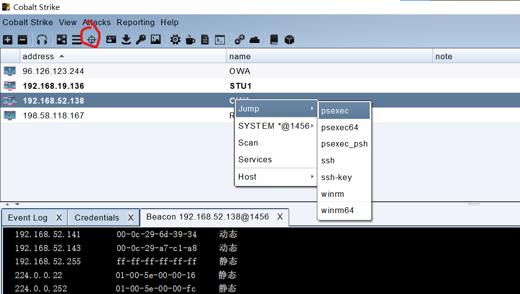Sort targets by the note column header

(x=477, y=56)
